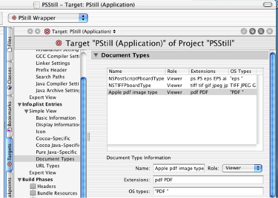Select Java Compiler Settings item
The width and height of the screenshot is (278, 198).
point(58,84)
